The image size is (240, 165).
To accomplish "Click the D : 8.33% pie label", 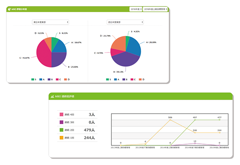I will click(39, 33).
